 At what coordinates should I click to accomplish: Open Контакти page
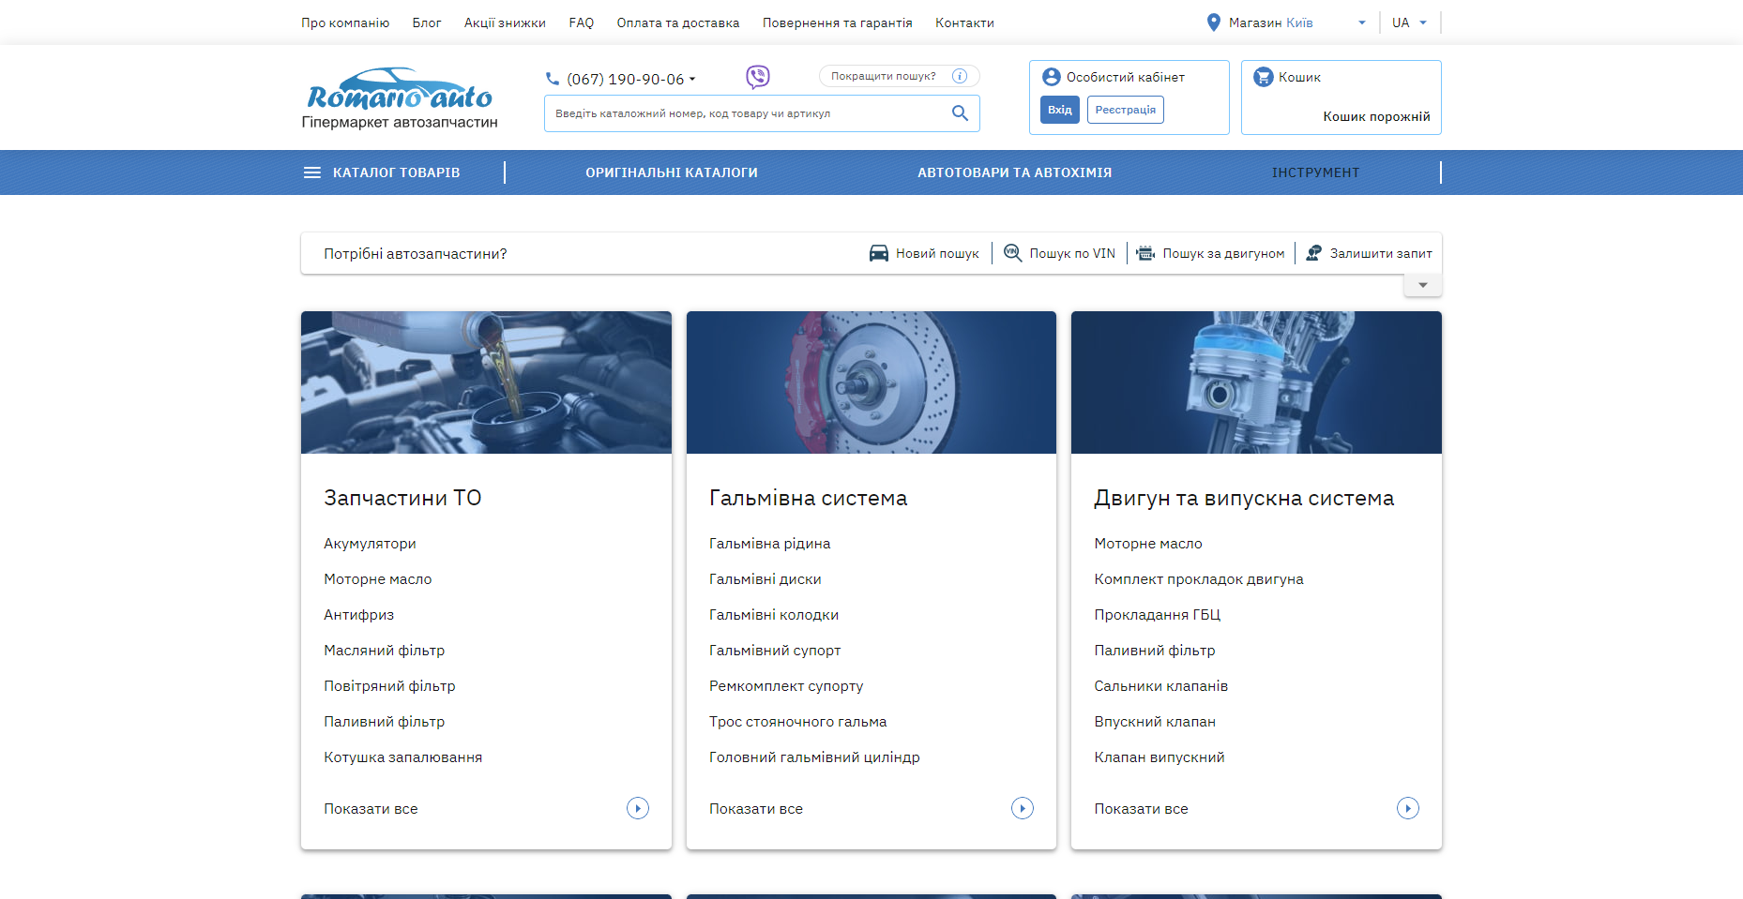(964, 22)
